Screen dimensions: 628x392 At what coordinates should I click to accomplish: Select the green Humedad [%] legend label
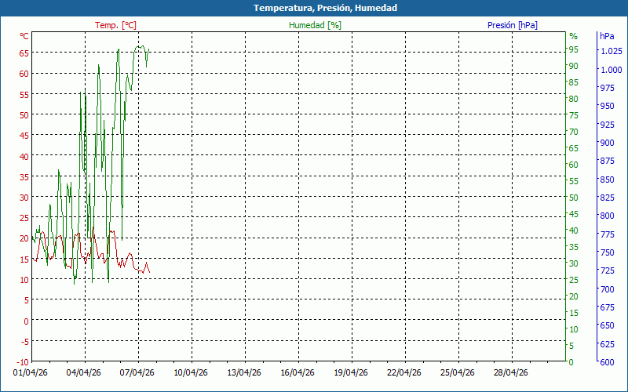[x=316, y=25]
